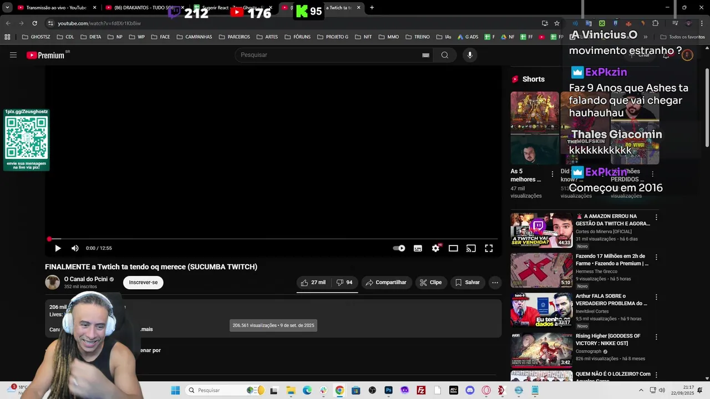Expand description with ...mais
This screenshot has width=710, height=399.
click(x=145, y=329)
